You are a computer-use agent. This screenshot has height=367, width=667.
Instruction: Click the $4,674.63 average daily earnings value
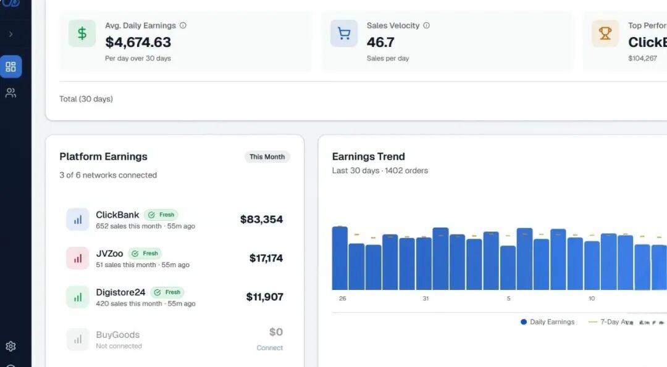(138, 42)
